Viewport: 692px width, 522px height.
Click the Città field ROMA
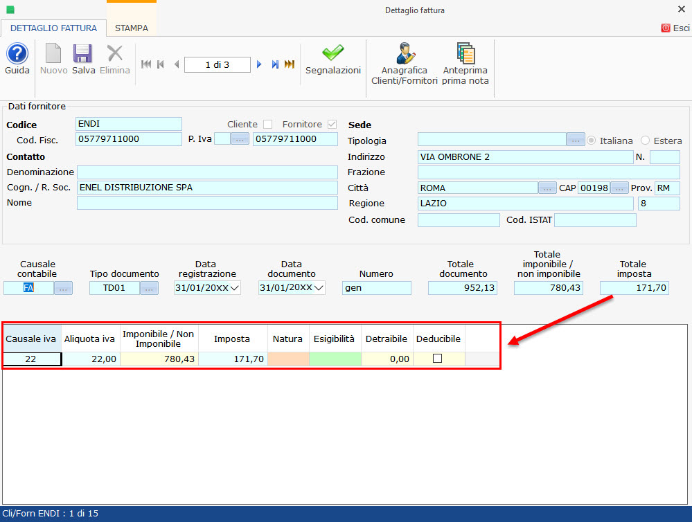point(478,188)
